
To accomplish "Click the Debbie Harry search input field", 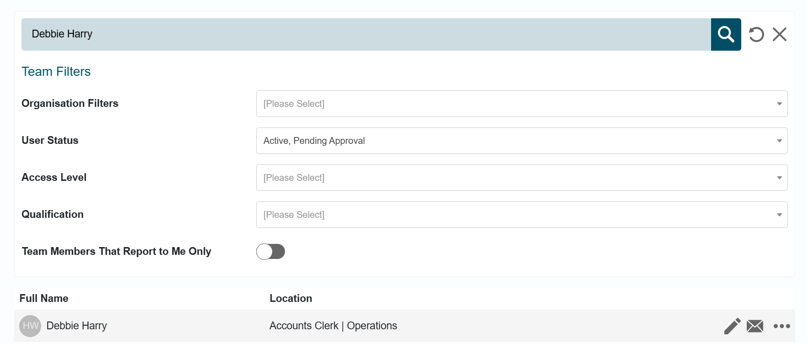I will [366, 34].
